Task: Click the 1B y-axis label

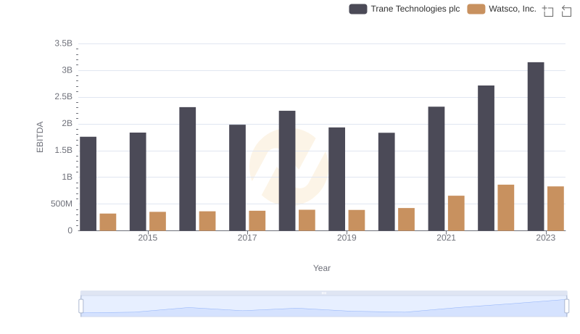Action: tap(67, 177)
